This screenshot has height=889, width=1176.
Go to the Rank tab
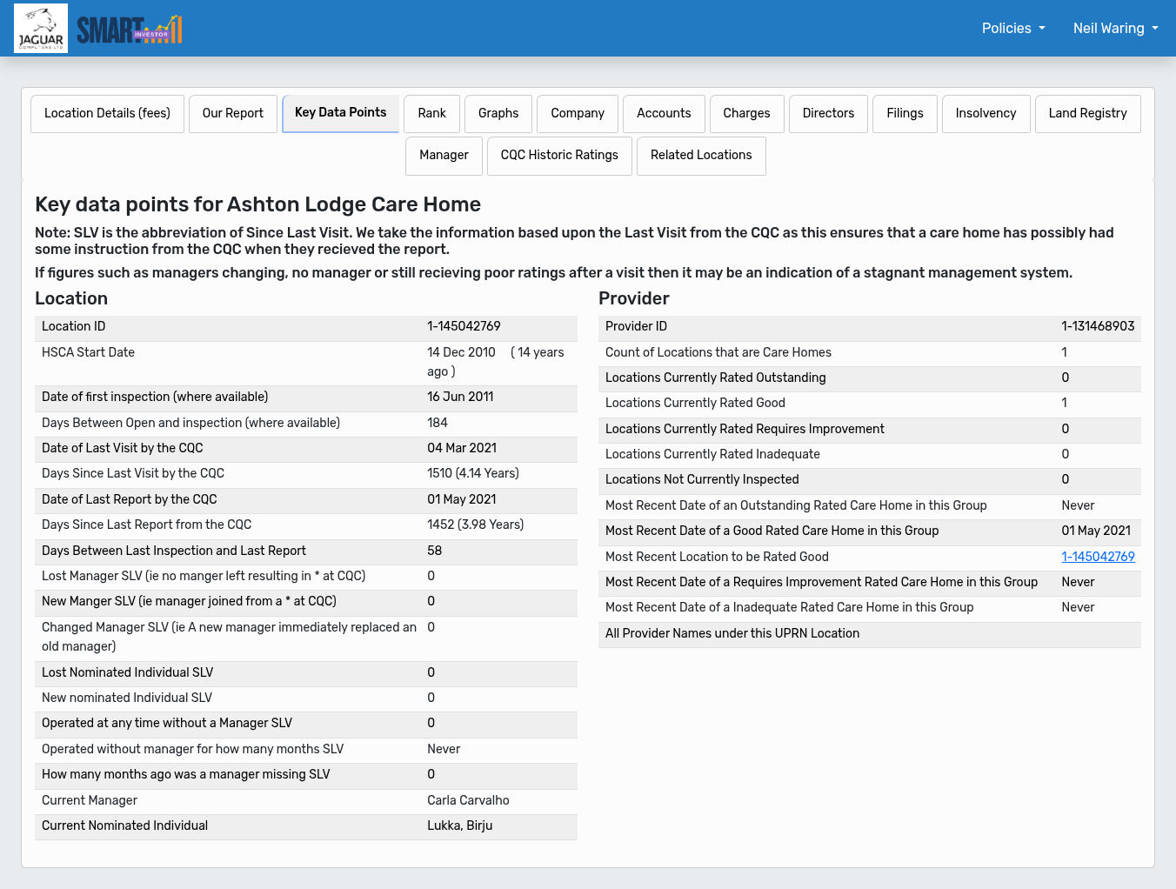tap(431, 114)
